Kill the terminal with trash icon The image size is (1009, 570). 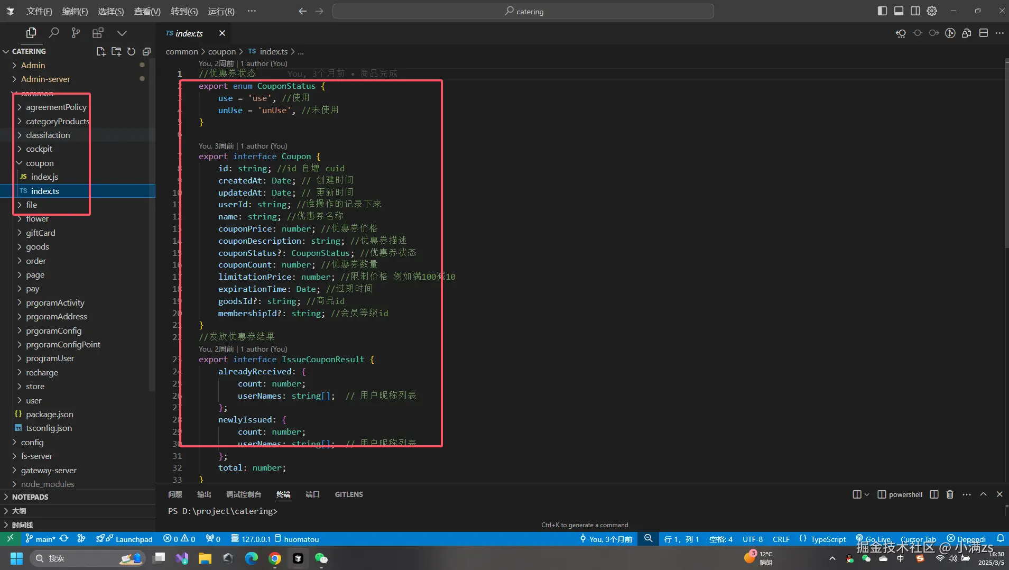(x=950, y=494)
